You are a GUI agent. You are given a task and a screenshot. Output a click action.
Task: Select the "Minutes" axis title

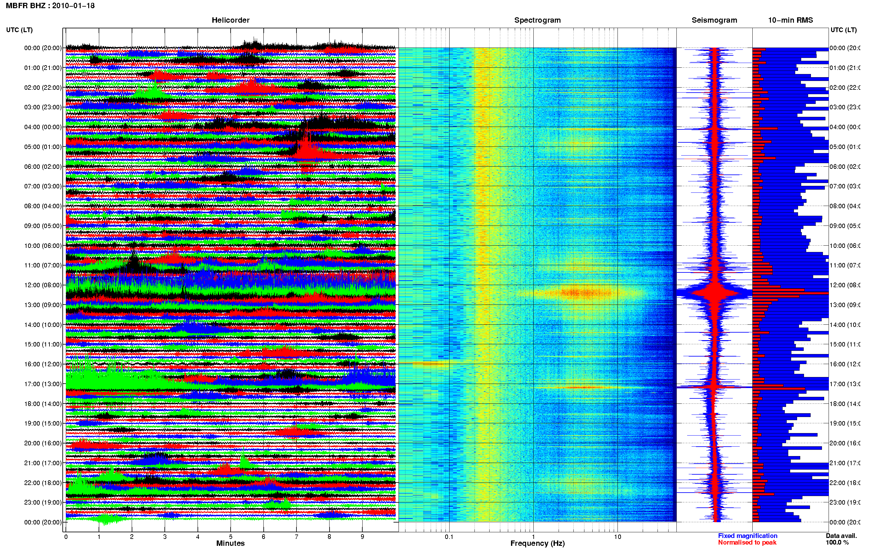coord(230,543)
